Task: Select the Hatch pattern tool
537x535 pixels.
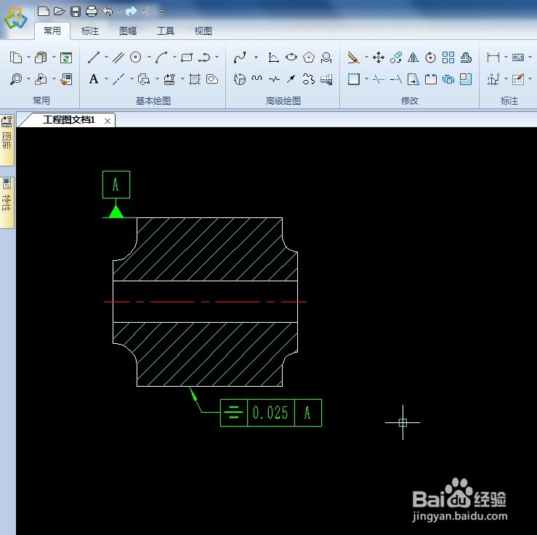Action: click(x=195, y=79)
